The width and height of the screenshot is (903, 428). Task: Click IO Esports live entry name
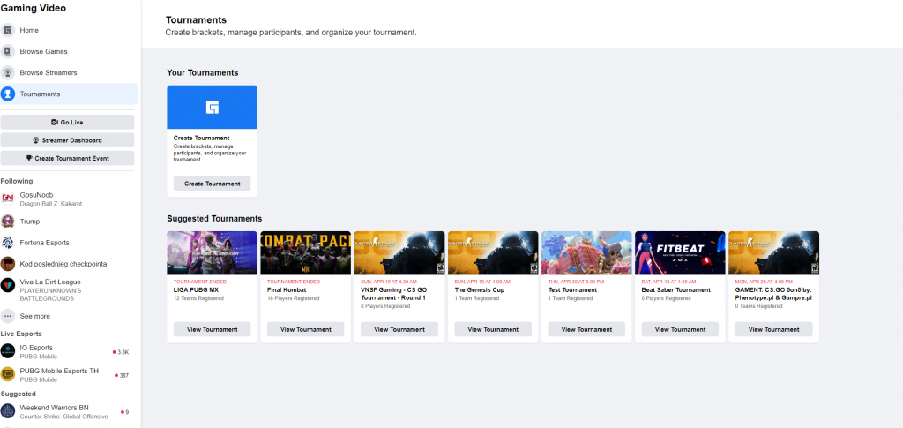coord(36,348)
